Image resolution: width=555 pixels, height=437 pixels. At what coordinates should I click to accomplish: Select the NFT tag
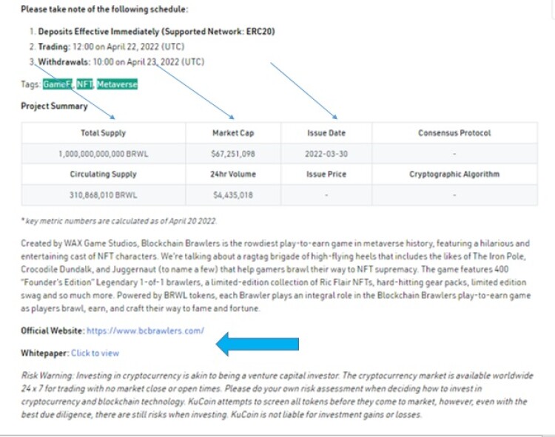click(x=84, y=84)
